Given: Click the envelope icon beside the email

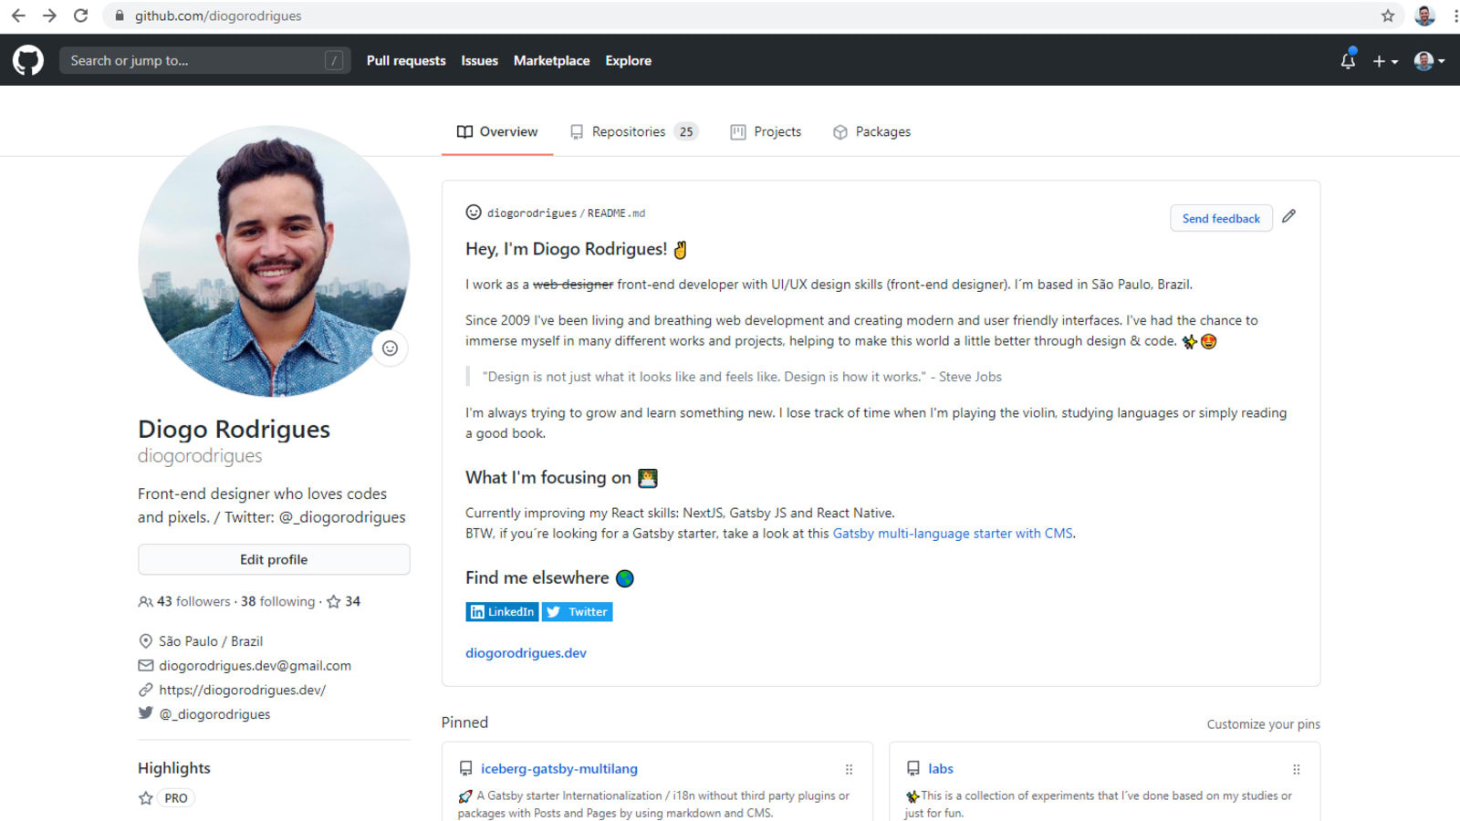Looking at the screenshot, I should pos(145,666).
